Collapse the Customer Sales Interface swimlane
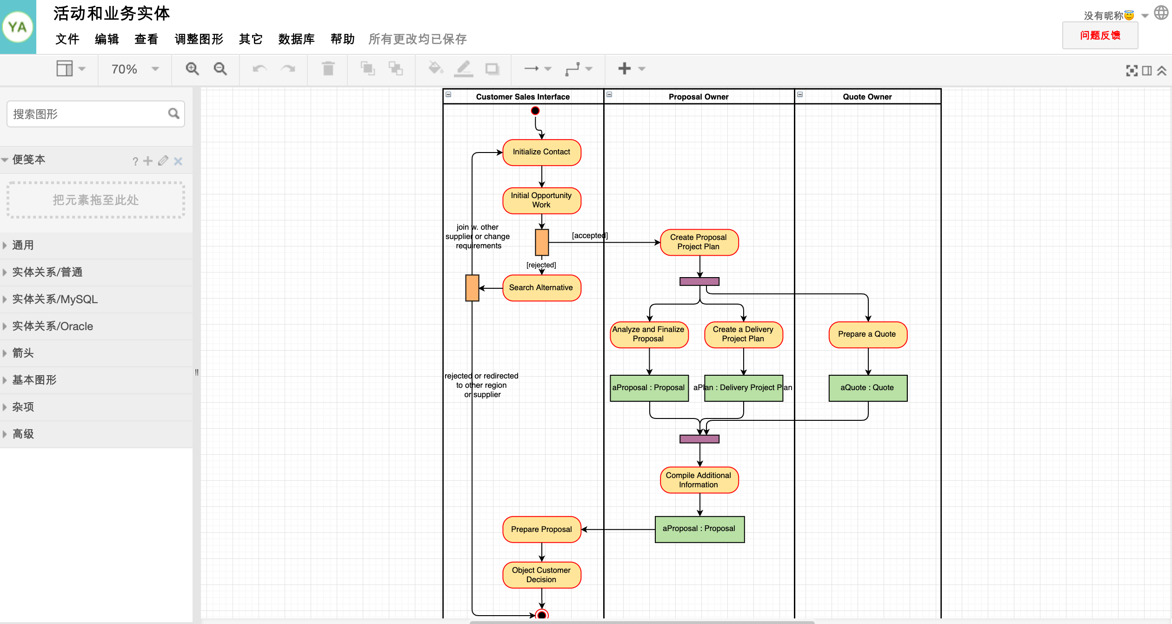Screen dimensions: 1172x624 click(x=448, y=95)
